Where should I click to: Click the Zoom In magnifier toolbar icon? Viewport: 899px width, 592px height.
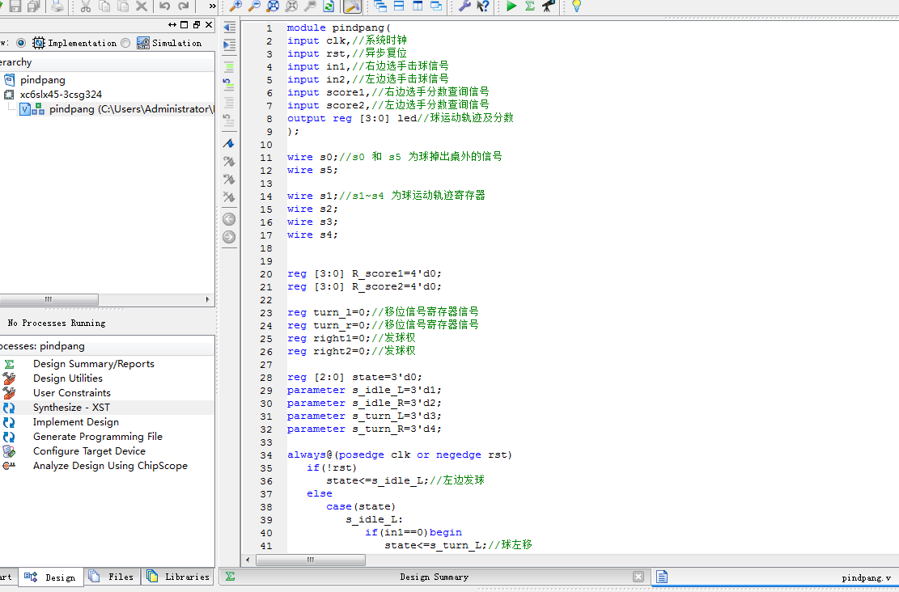(x=235, y=6)
